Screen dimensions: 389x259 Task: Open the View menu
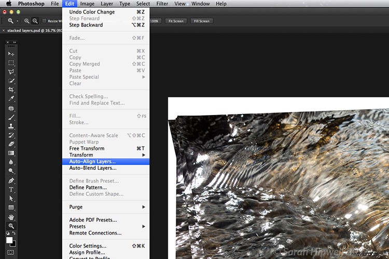180,4
